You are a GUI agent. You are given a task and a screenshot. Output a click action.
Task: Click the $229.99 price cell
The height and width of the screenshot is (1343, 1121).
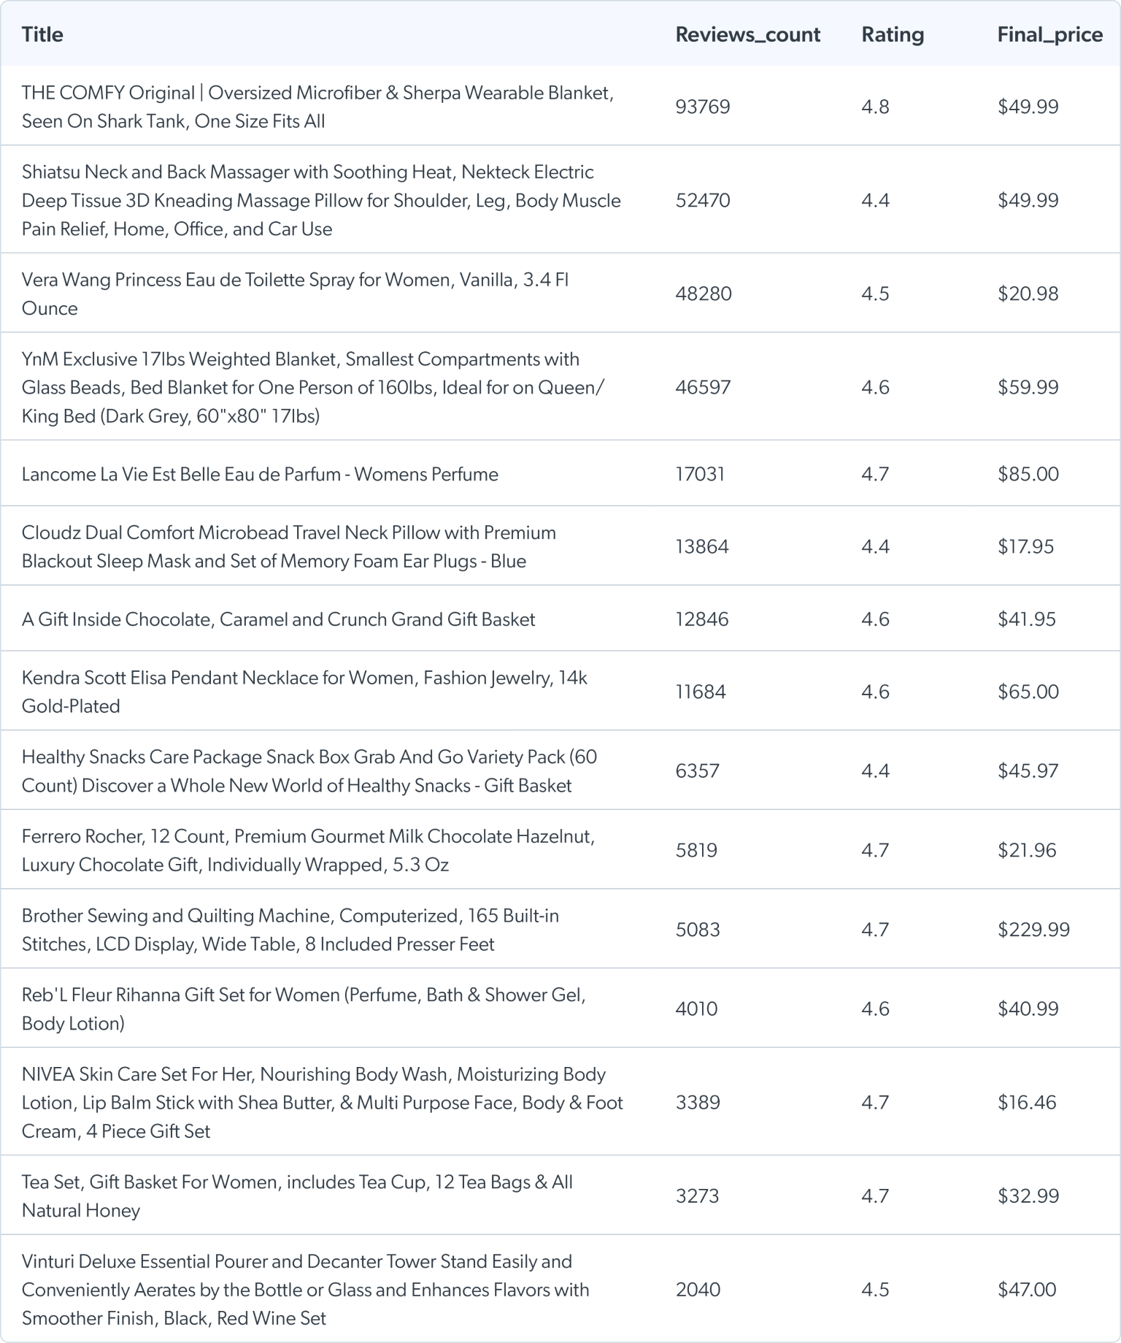click(1033, 930)
